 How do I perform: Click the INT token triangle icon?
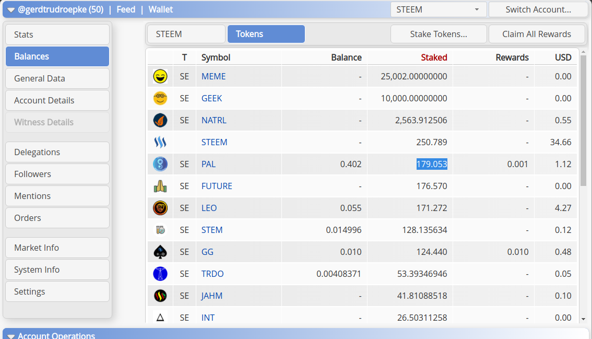(x=160, y=318)
